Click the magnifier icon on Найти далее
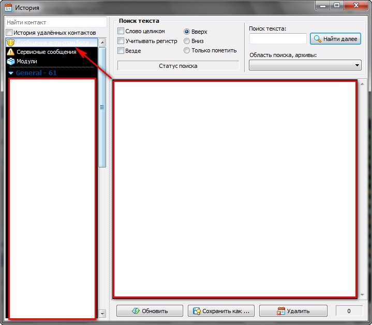This screenshot has width=372, height=325. (318, 39)
